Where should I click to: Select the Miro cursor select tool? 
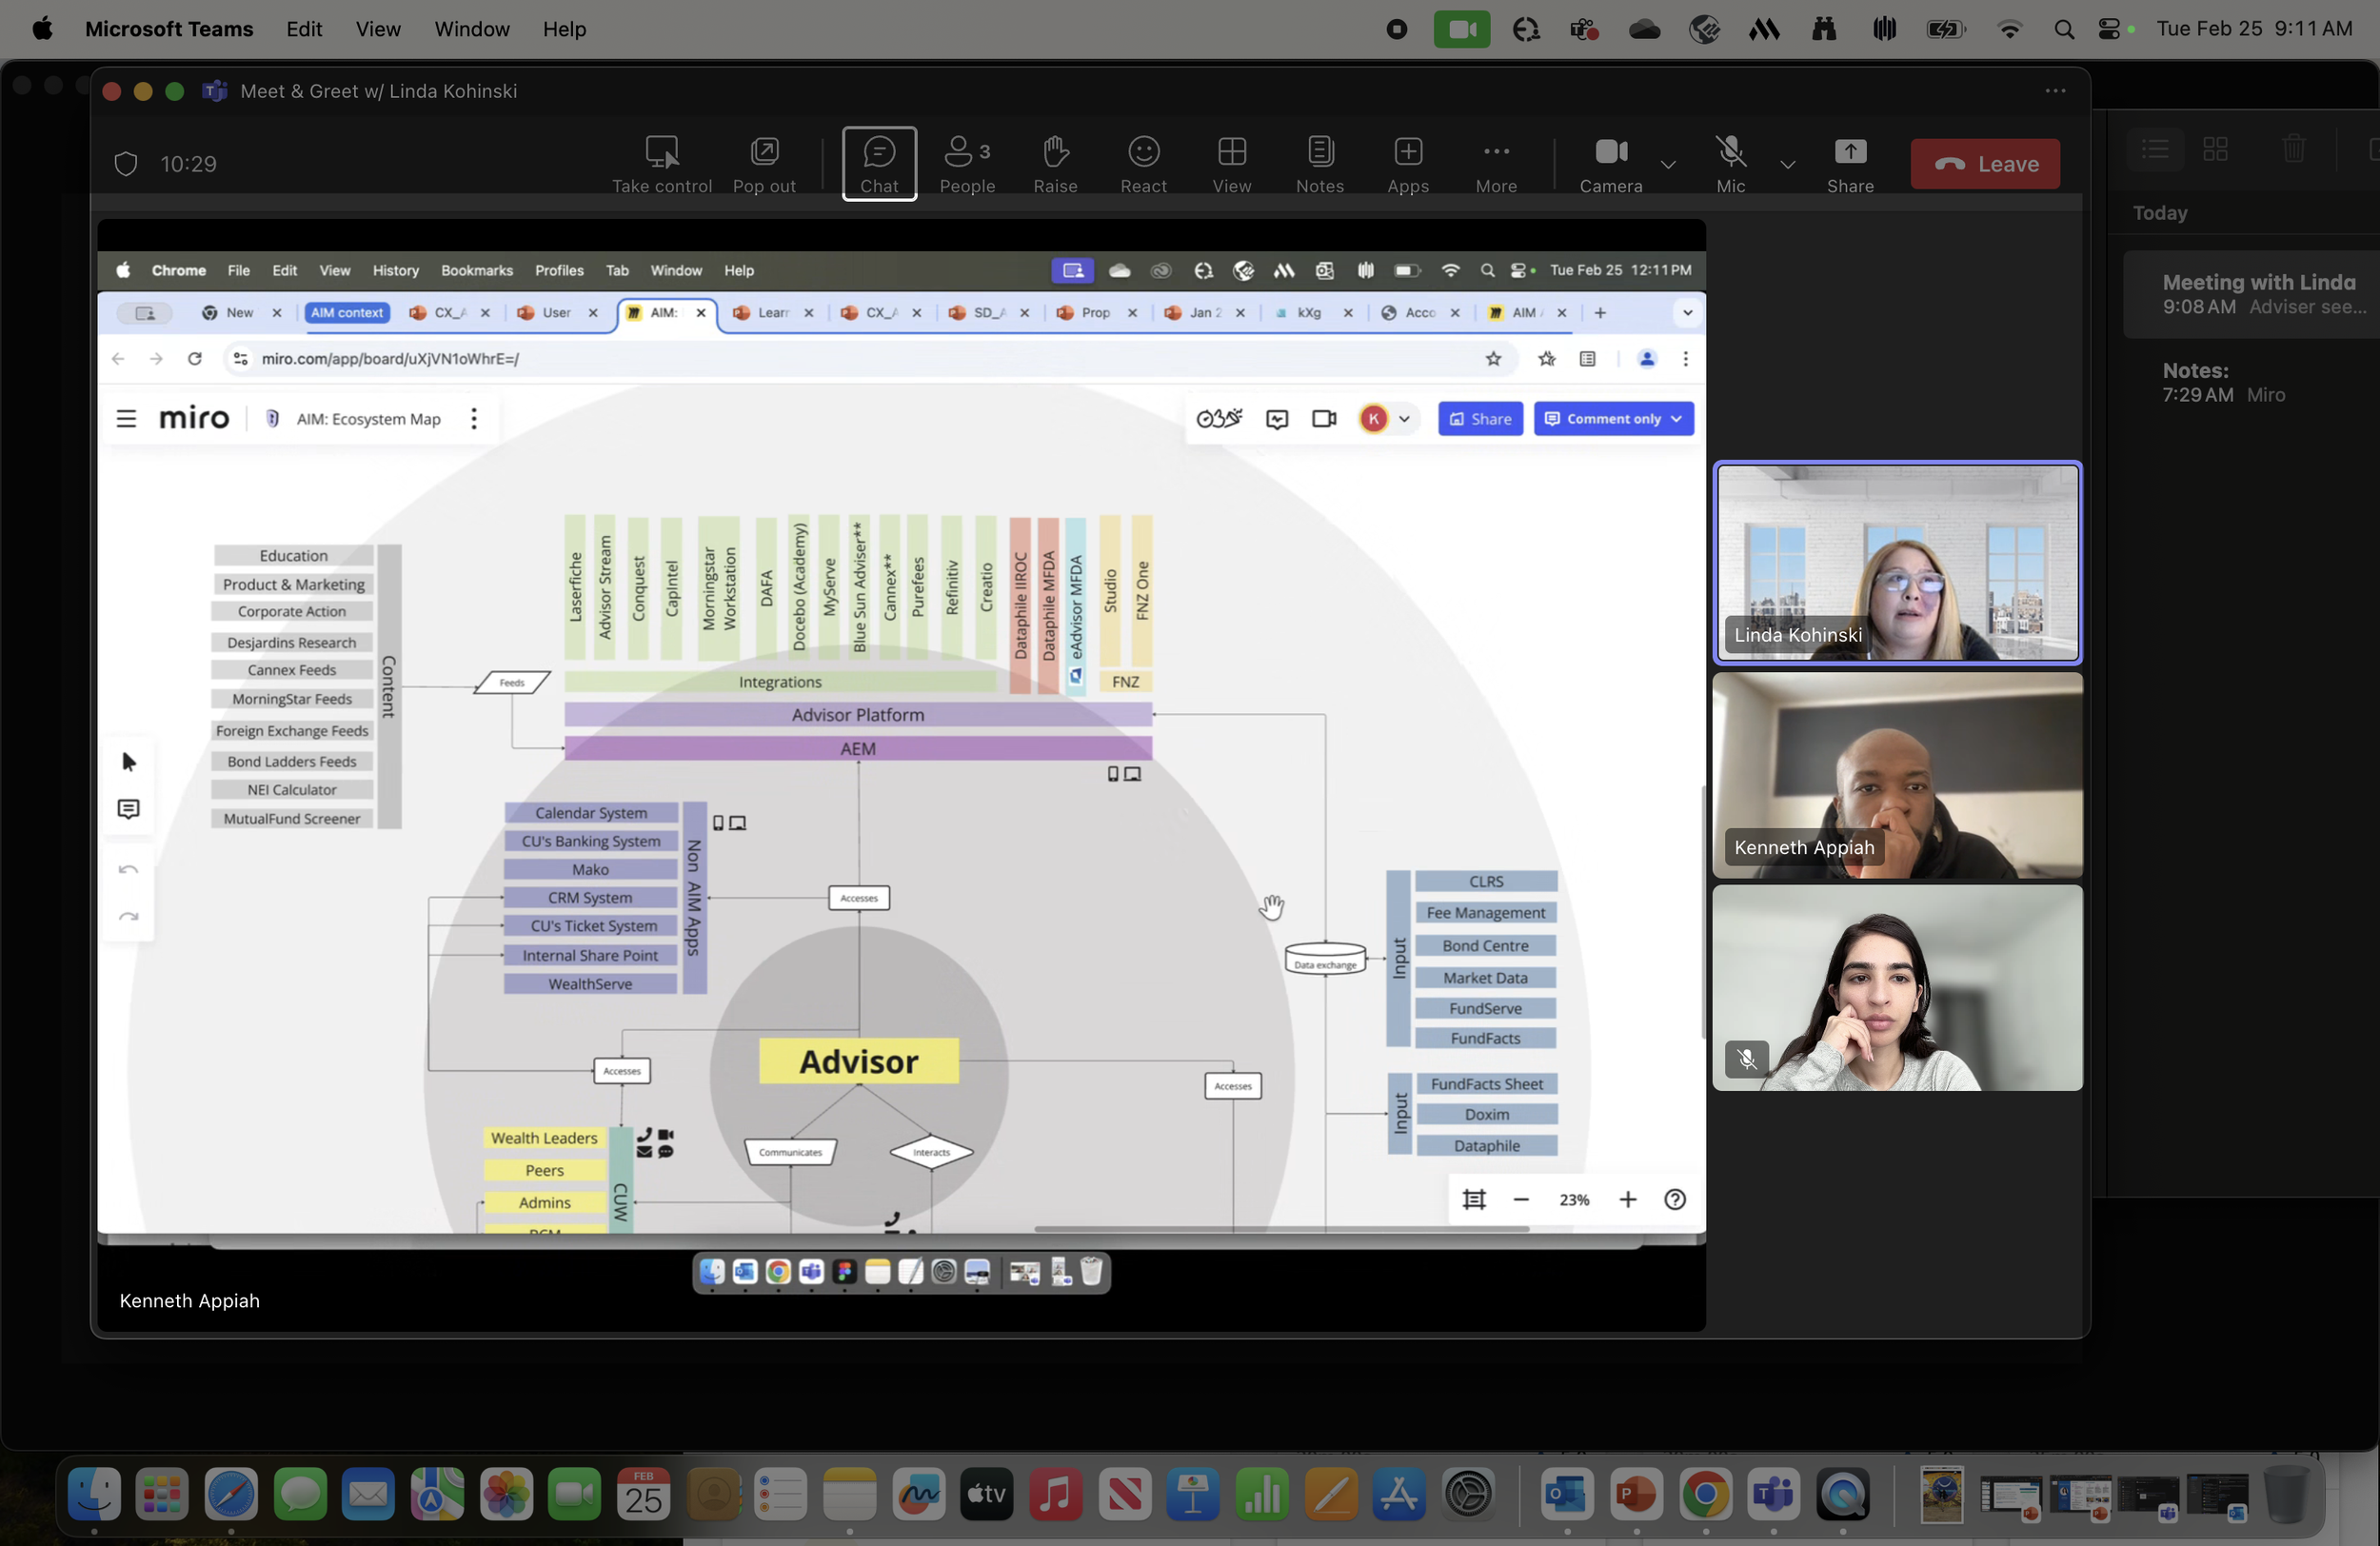(x=129, y=762)
